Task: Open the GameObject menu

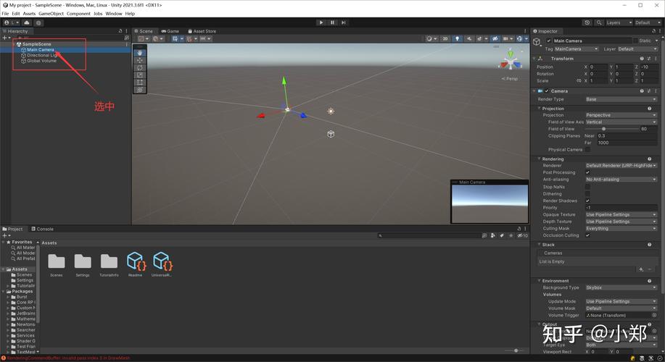Action: click(51, 14)
